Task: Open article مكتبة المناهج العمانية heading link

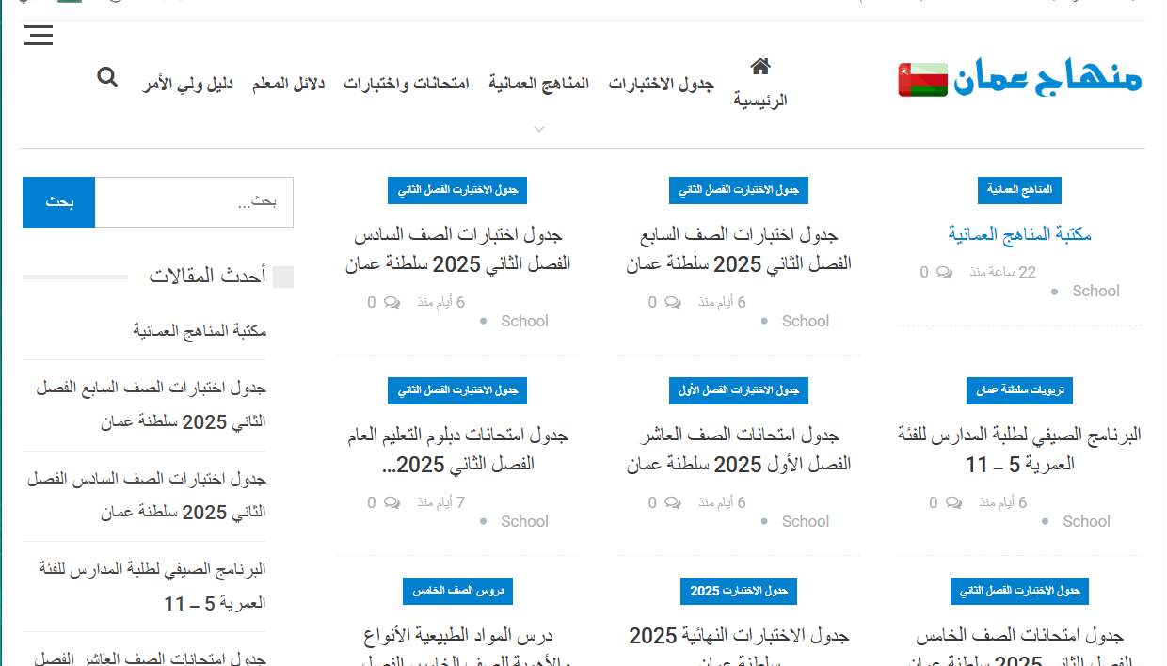Action: (x=1019, y=234)
